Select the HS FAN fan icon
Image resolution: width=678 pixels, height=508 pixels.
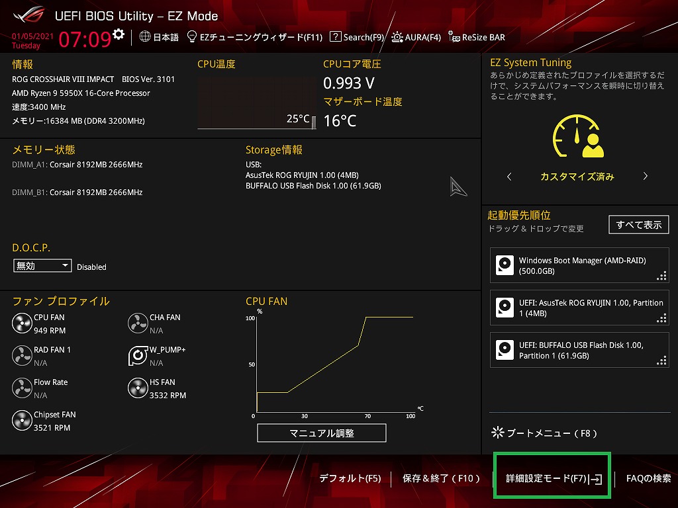[x=138, y=388]
